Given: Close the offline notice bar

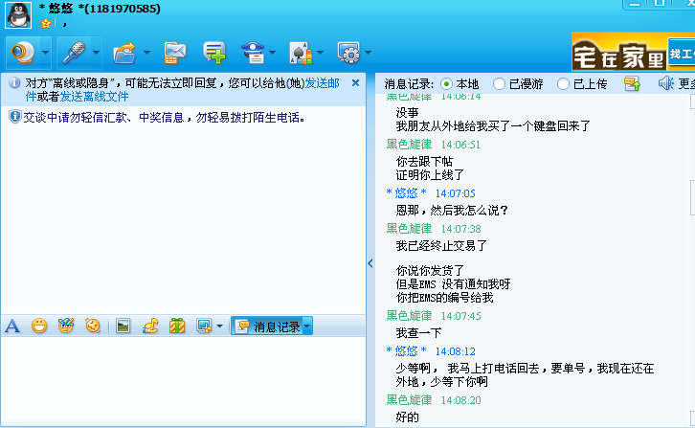Looking at the screenshot, I should (355, 83).
